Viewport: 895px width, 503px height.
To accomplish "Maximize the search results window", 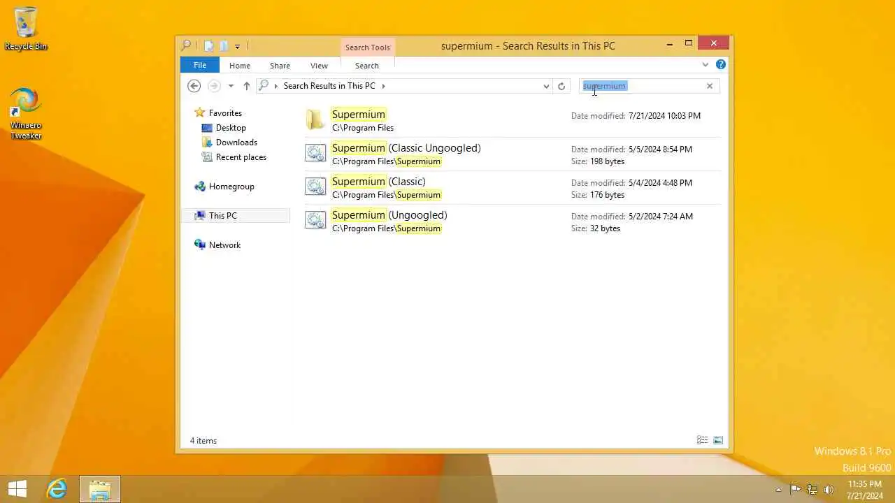I will click(x=689, y=43).
